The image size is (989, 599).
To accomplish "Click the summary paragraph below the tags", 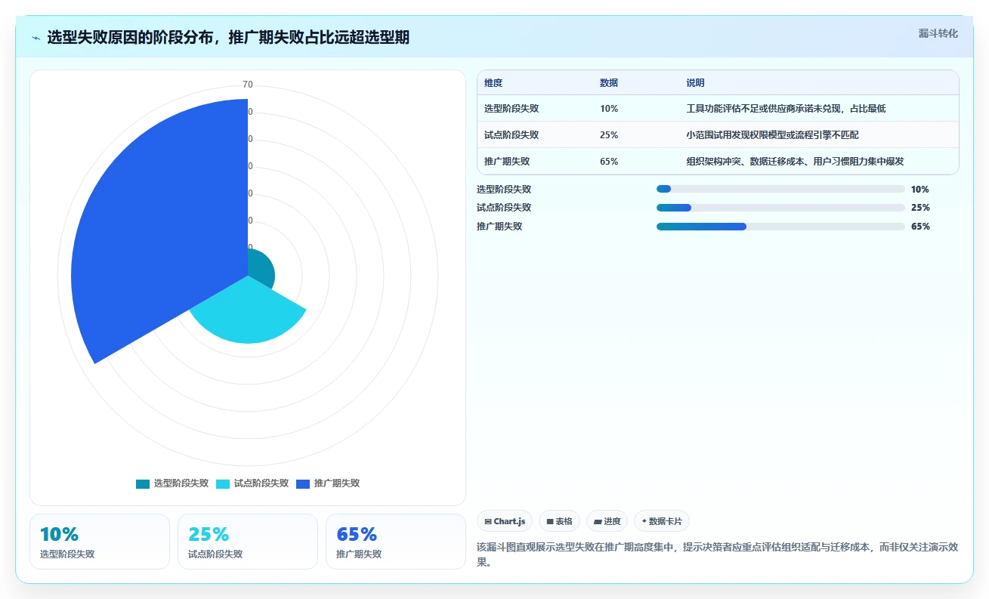I will click(x=718, y=554).
